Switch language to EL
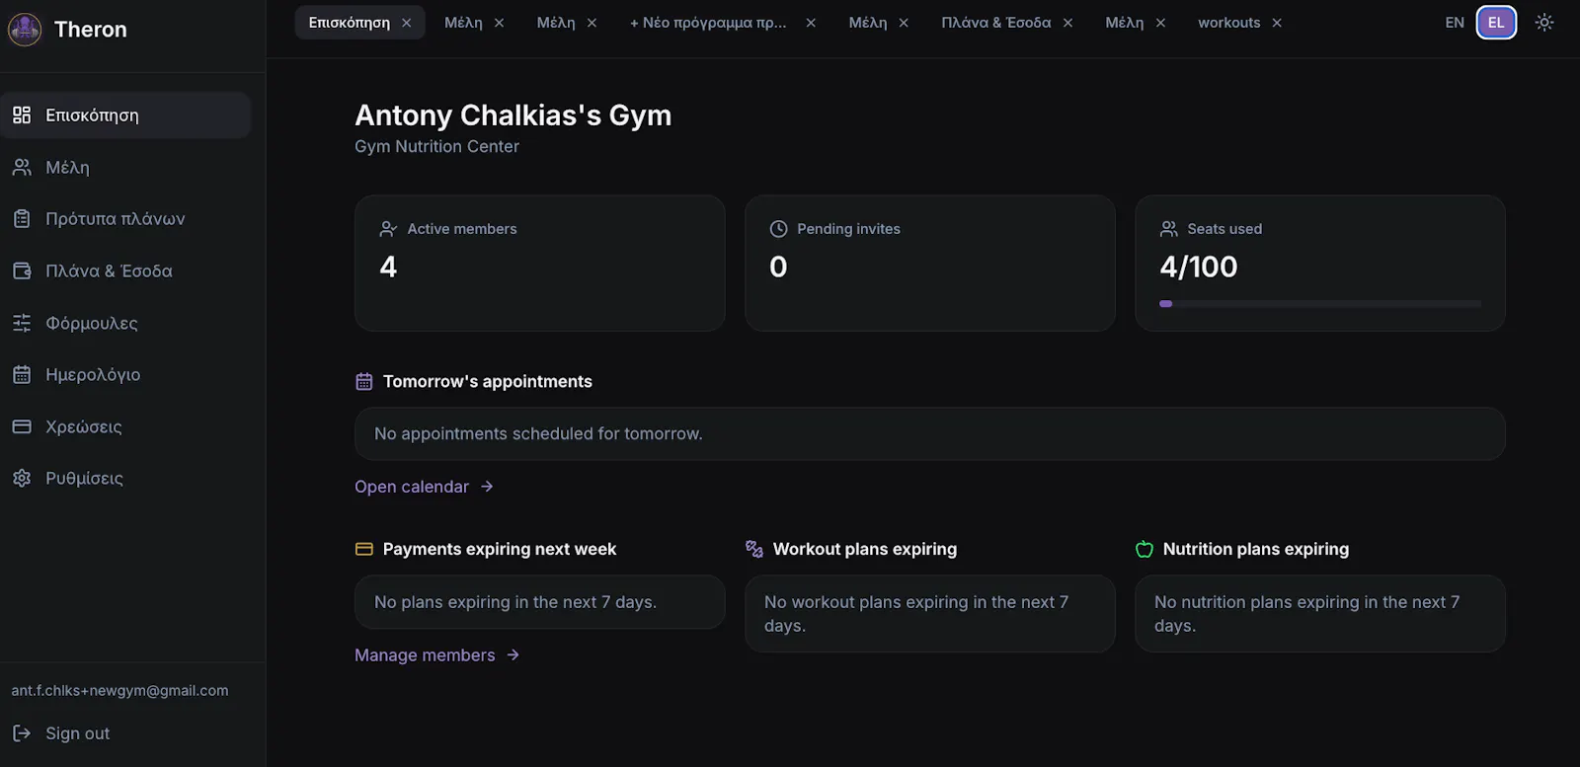 [x=1496, y=23]
